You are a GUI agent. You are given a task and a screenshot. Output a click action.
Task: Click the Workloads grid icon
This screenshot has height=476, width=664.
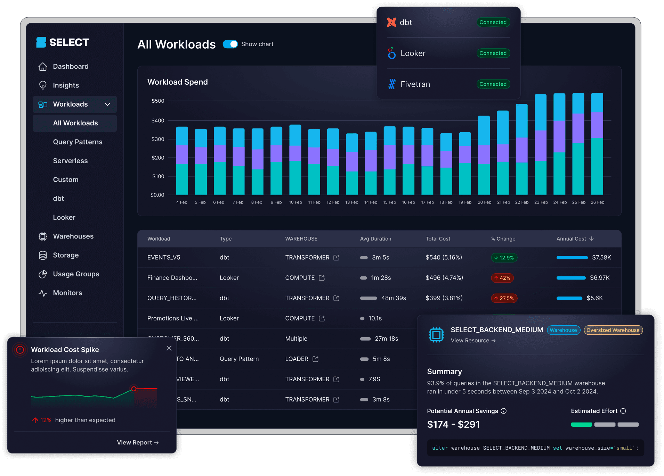tap(43, 105)
